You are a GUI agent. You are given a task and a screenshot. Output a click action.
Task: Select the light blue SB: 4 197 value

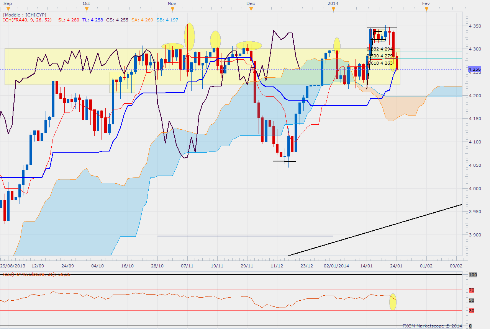click(167, 20)
